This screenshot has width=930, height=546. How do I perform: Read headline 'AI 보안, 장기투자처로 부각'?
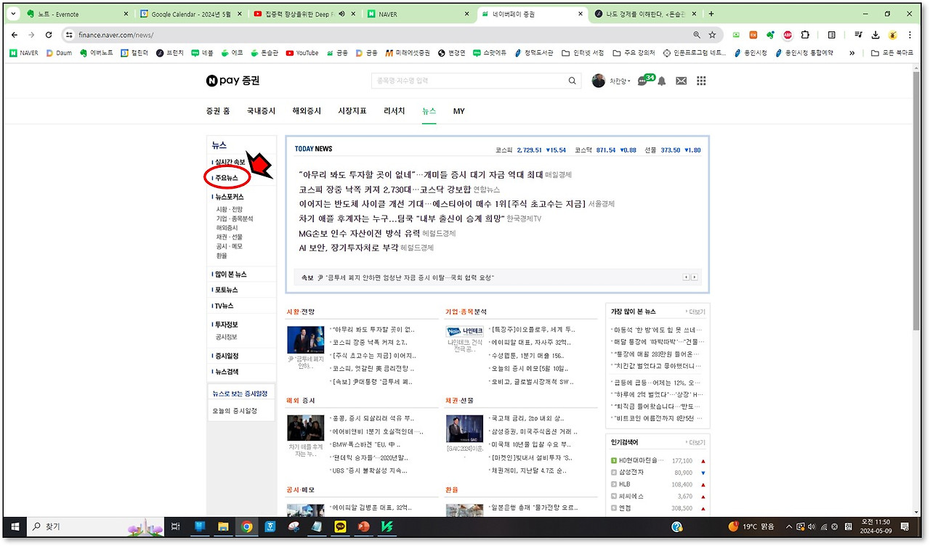click(349, 248)
